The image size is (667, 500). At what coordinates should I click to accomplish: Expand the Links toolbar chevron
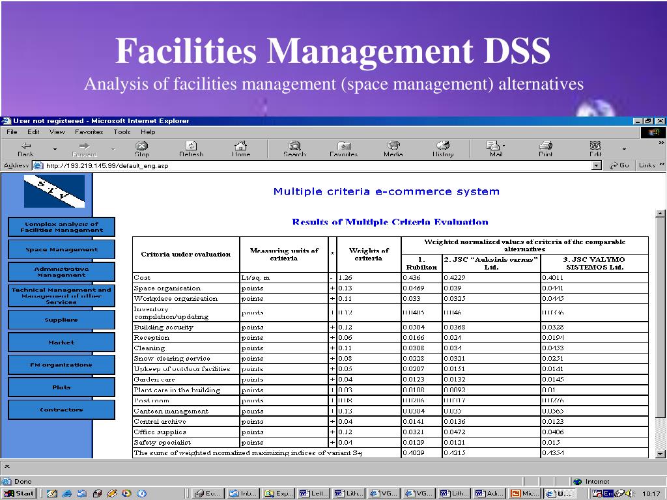[x=662, y=165]
